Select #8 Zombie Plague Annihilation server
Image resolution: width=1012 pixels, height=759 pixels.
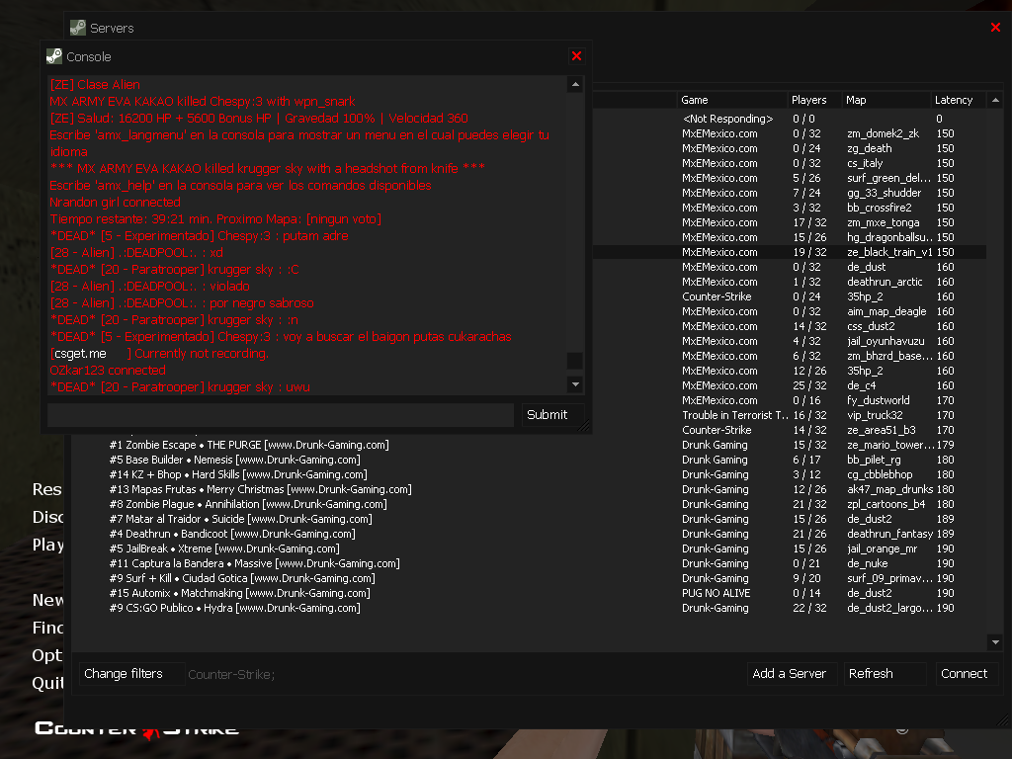530,505
